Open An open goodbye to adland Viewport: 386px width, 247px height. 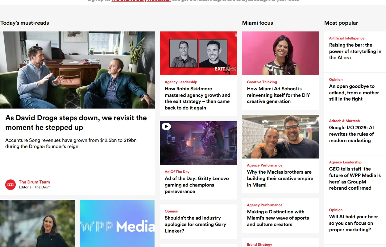pyautogui.click(x=354, y=93)
